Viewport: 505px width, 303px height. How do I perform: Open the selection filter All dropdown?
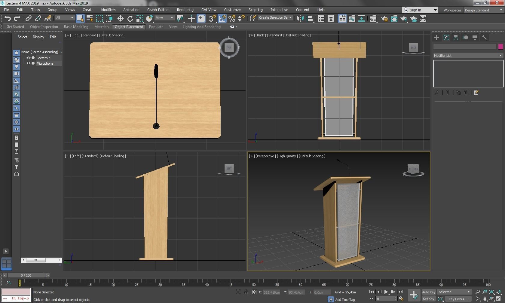tap(64, 18)
